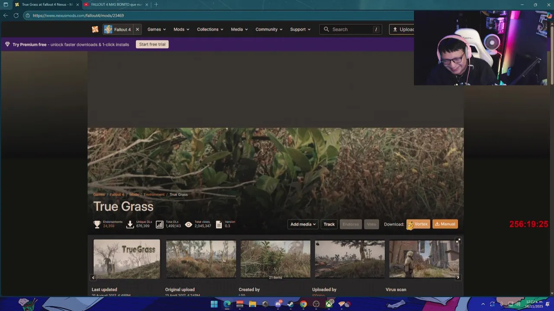Screen dimensions: 554x311
Task: Click the Unique DLs download icon
Action: click(130, 224)
